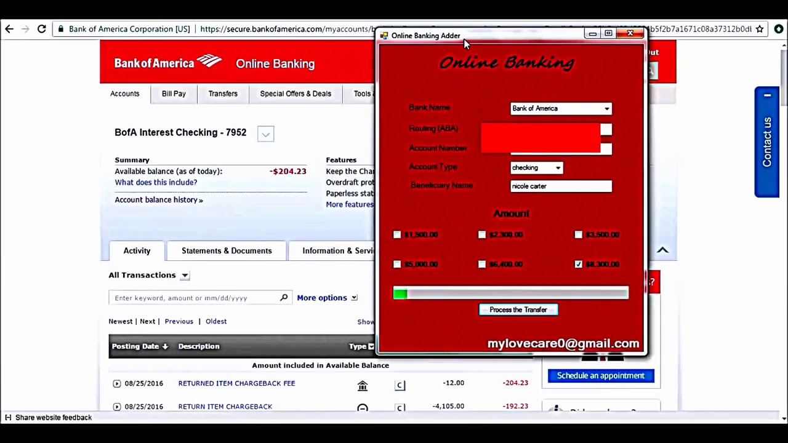The image size is (788, 443).
Task: Go back using browser back arrow
Action: tap(9, 29)
